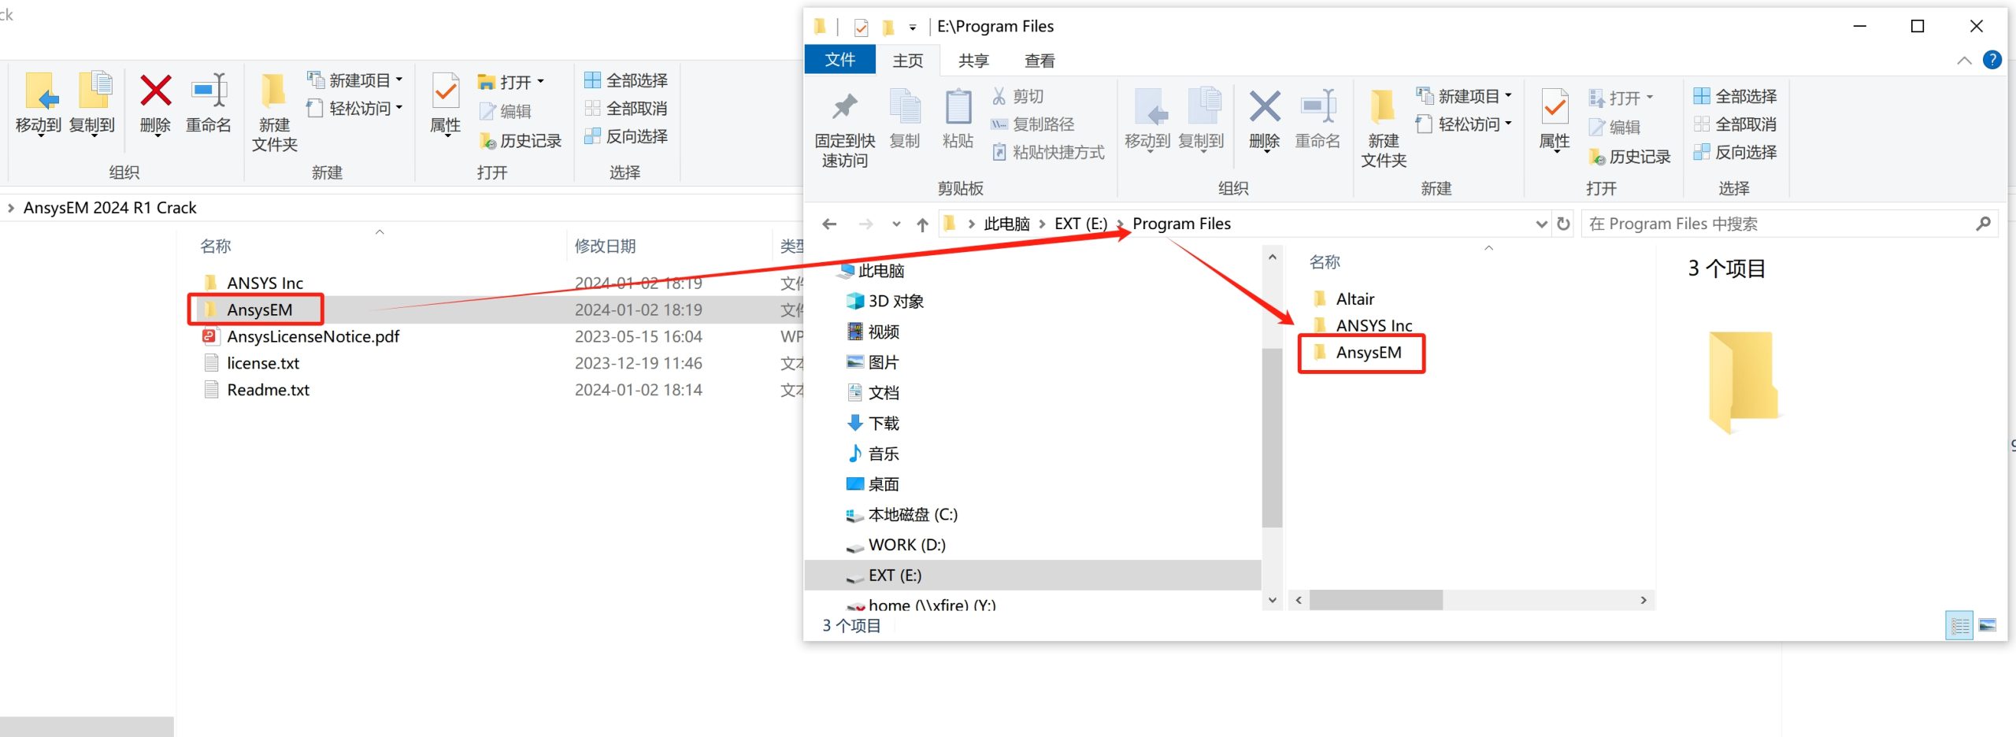Click Select all in left window ribbon
2016x737 pixels.
[626, 80]
